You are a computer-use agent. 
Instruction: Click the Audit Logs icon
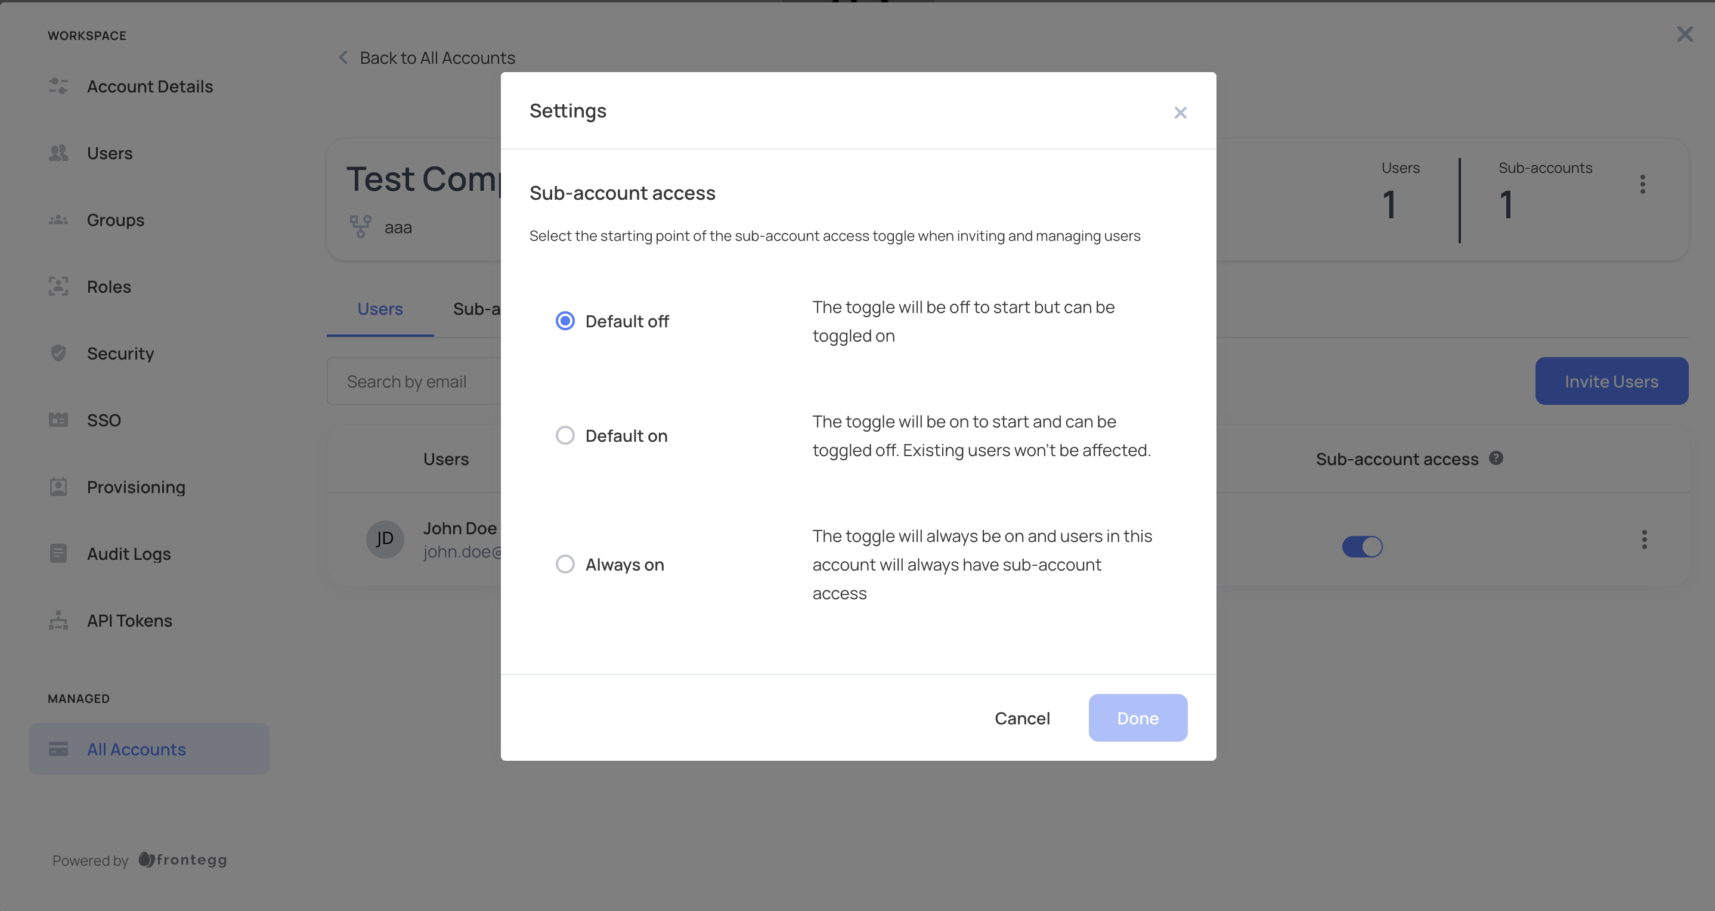click(58, 554)
